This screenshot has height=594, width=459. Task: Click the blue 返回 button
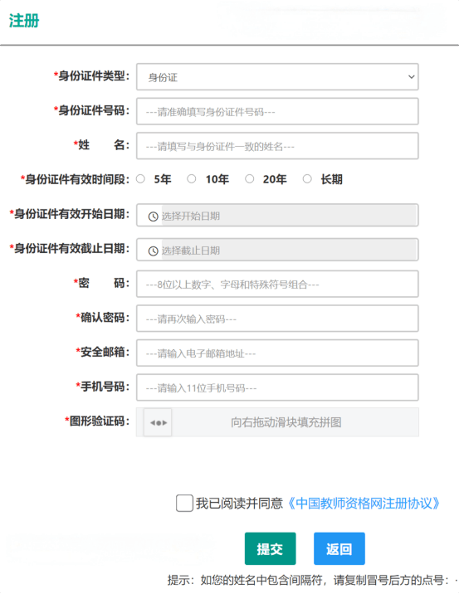coord(339,548)
